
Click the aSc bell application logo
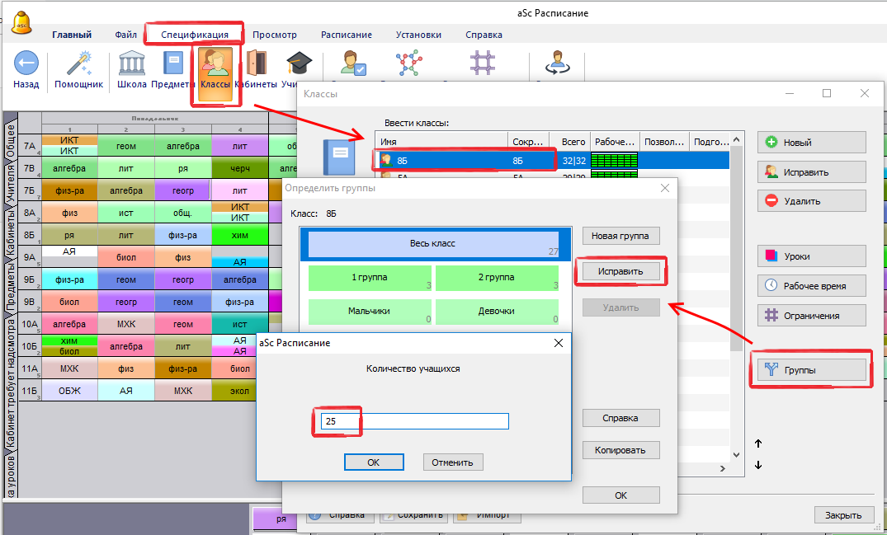22,23
